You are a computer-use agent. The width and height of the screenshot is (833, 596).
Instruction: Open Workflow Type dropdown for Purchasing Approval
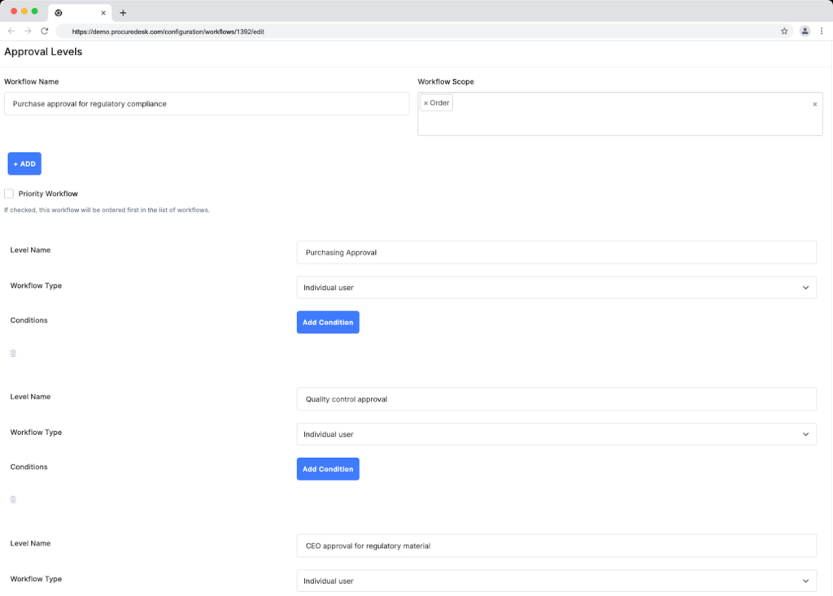pyautogui.click(x=556, y=287)
